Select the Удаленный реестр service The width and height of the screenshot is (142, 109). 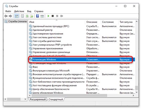82,30
